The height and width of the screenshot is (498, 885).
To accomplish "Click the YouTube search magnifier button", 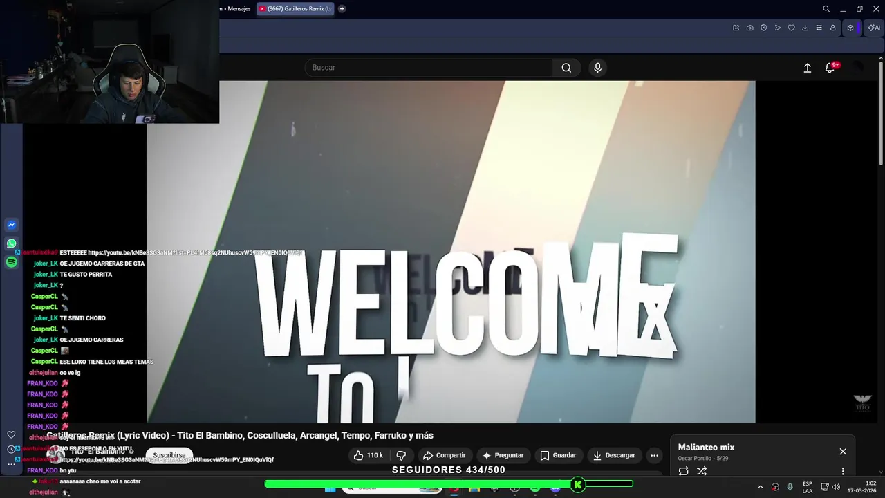I will 566,68.
